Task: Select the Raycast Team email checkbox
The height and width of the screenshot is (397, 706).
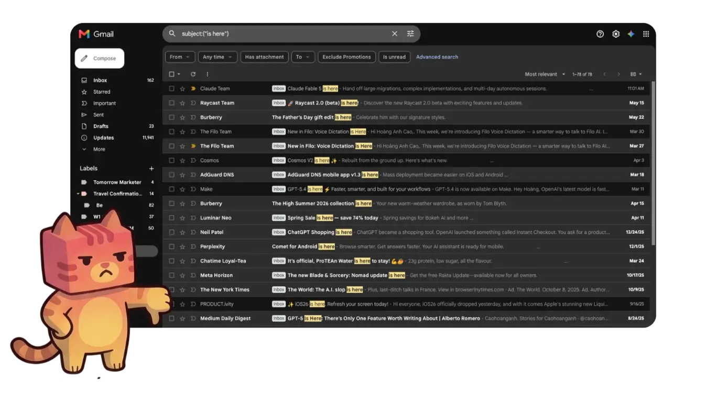Action: tap(171, 103)
